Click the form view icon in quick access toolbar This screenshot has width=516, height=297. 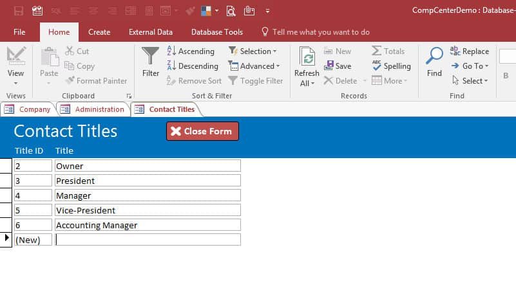click(x=37, y=11)
